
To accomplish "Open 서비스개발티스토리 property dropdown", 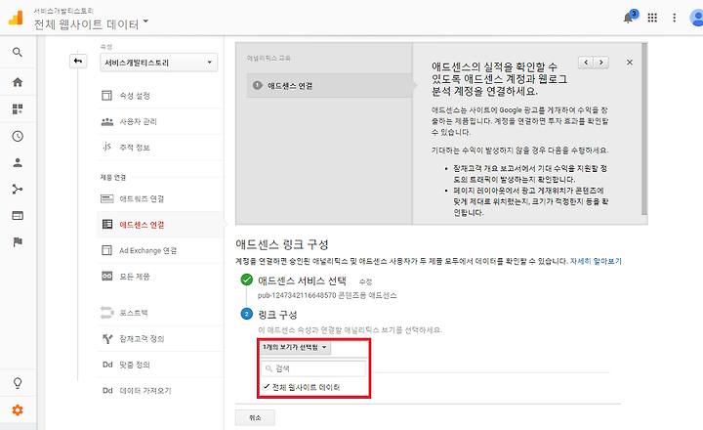I will click(x=159, y=63).
